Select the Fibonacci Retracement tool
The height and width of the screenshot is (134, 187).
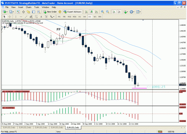[36, 17]
